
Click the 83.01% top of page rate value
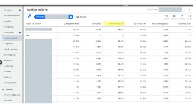point(143,58)
